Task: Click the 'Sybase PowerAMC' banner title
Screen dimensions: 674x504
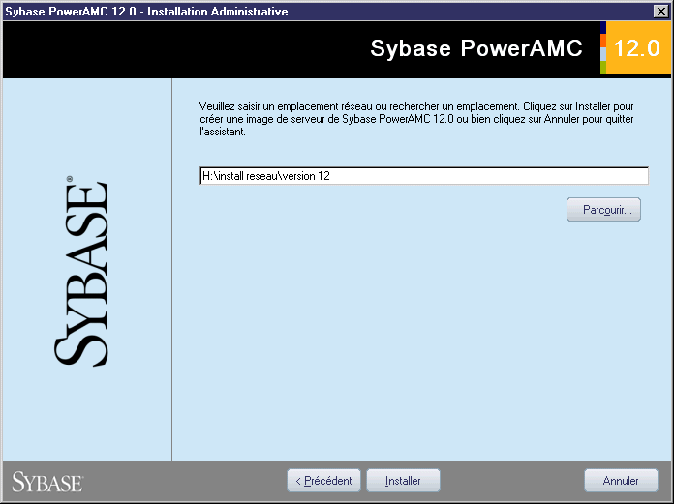Action: click(476, 48)
